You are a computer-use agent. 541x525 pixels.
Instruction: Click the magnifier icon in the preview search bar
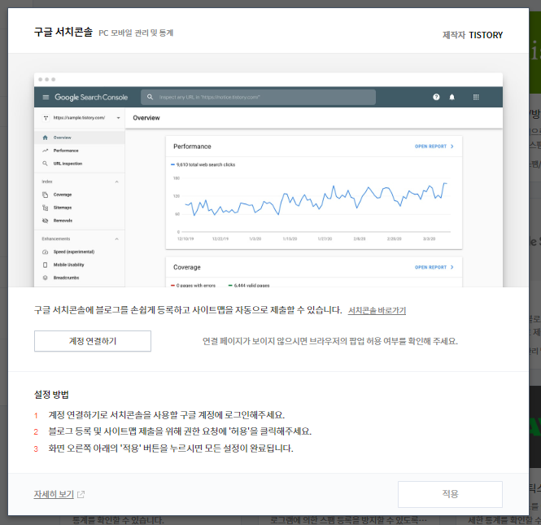click(150, 97)
